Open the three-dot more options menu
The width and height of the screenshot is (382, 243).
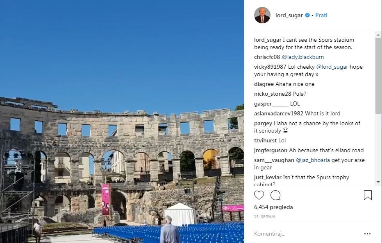367,234
